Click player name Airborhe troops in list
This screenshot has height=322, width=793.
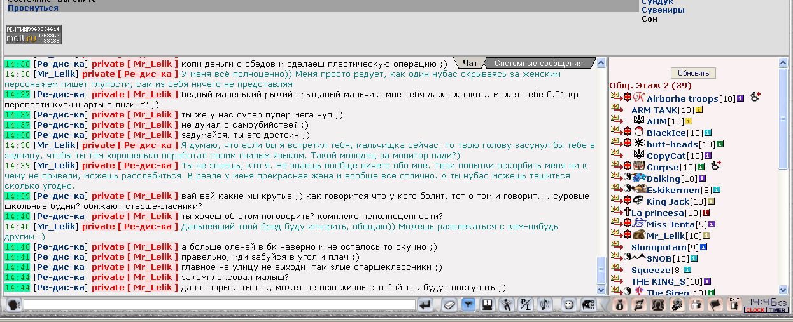pyautogui.click(x=683, y=98)
